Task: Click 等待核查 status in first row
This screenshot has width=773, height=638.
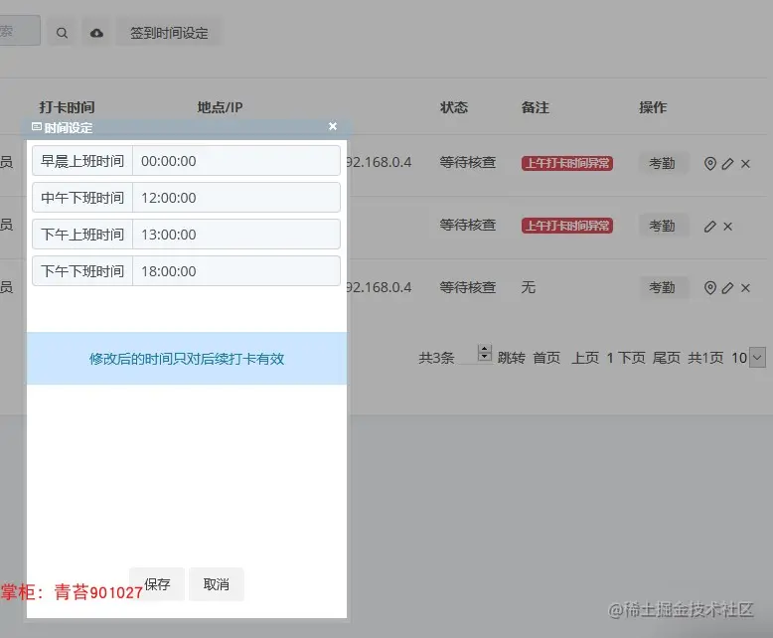Action: [x=468, y=162]
